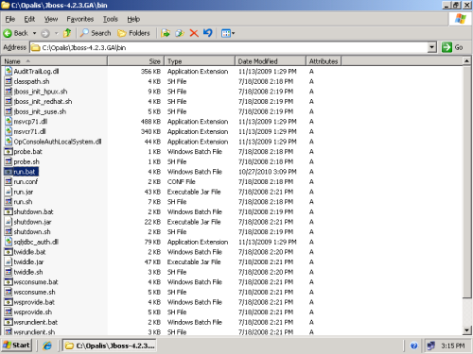Open the View menu

pyautogui.click(x=51, y=19)
